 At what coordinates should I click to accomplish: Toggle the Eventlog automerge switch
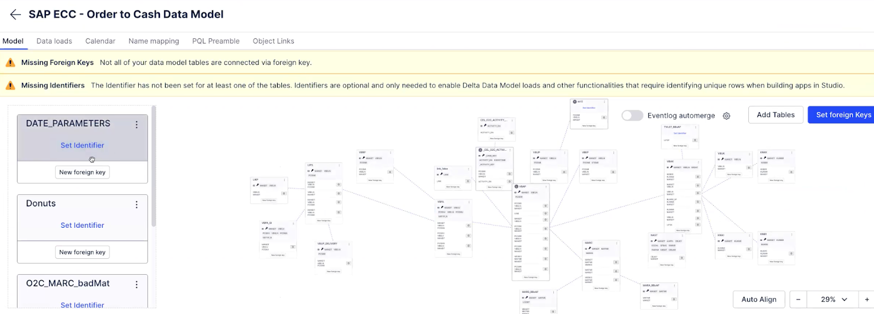pyautogui.click(x=632, y=116)
